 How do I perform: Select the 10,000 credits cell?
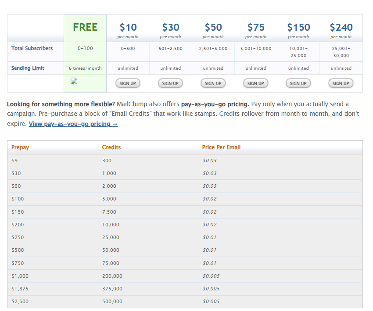[111, 225]
